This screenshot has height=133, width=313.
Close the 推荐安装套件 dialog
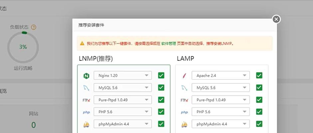[x=276, y=19]
